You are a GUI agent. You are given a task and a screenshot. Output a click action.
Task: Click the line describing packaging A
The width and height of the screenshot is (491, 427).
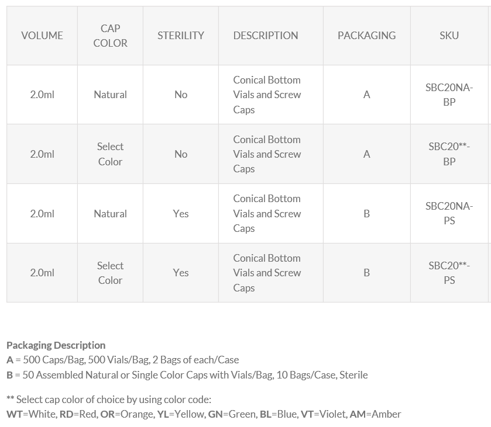pyautogui.click(x=123, y=360)
